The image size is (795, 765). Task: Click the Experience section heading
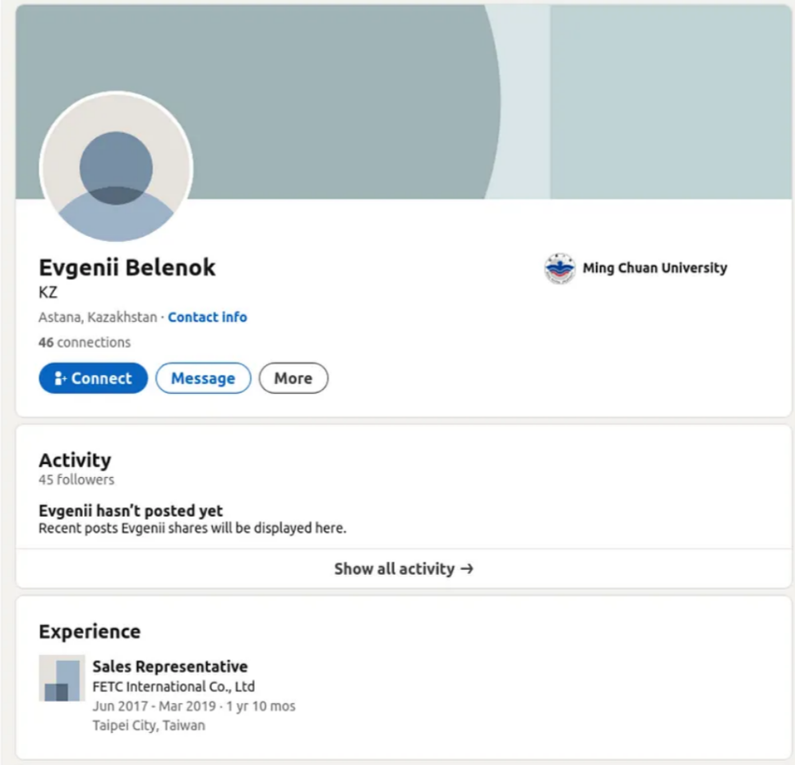[90, 632]
